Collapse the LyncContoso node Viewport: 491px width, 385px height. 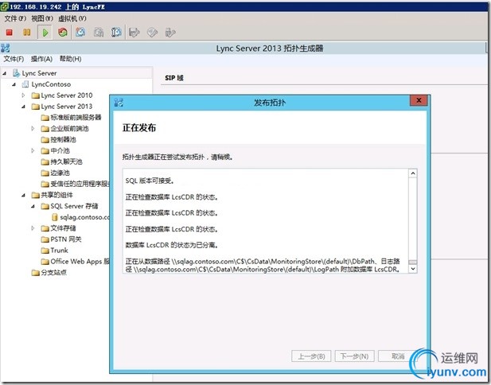14,84
